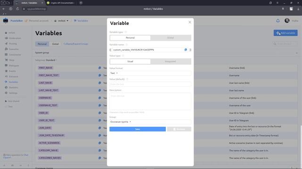Copy CATEGORIES_NAMES variable icon
The width and height of the screenshot is (302, 169).
tap(100, 158)
